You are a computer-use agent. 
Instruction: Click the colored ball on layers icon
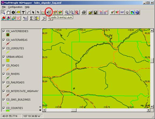pos(8,18)
